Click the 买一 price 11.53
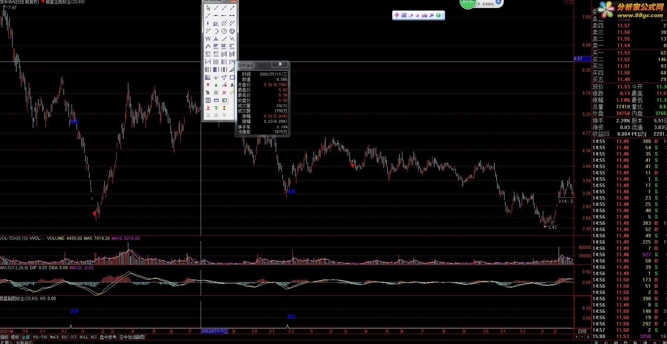The width and height of the screenshot is (667, 344). coord(623,53)
